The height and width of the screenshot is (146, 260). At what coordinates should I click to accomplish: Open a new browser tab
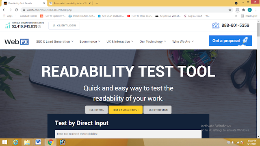coord(97,3)
